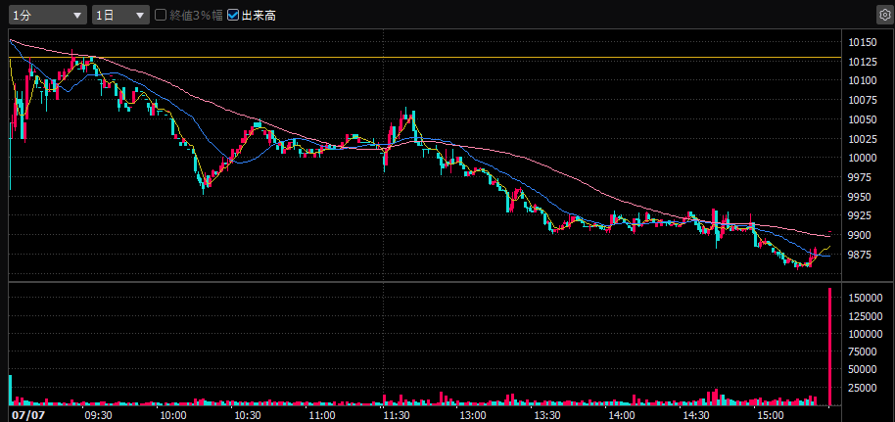Open the chart settings gear icon
Image resolution: width=895 pixels, height=422 pixels.
pyautogui.click(x=884, y=15)
